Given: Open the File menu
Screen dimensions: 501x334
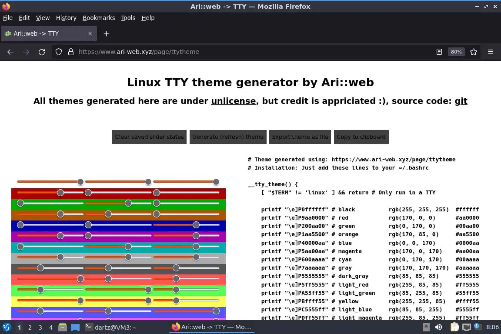Looking at the screenshot, I should tap(8, 18).
